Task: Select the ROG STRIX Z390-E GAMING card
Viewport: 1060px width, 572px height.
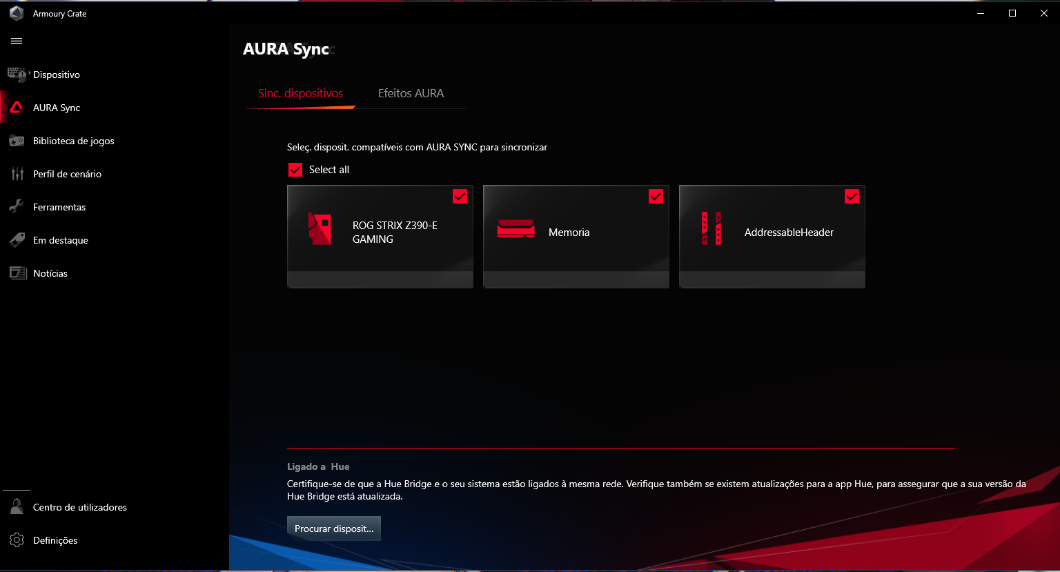Action: (x=380, y=236)
